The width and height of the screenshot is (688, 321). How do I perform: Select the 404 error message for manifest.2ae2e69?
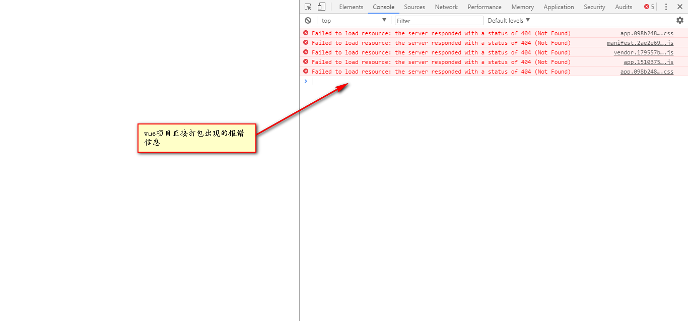click(441, 43)
